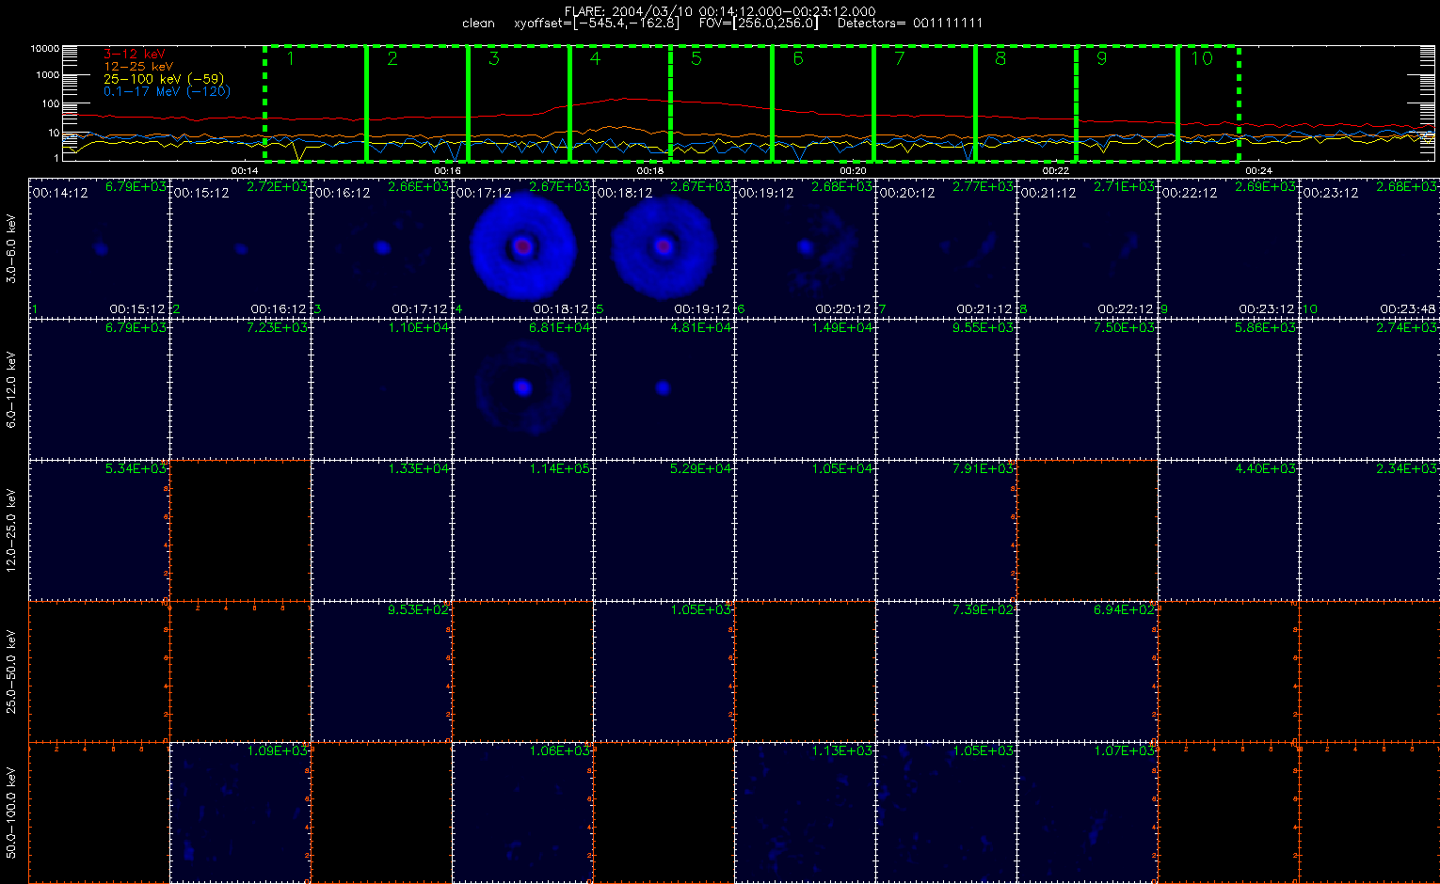Click the '5.29E+04' peak value label
Image resolution: width=1440 pixels, height=884 pixels.
(701, 468)
